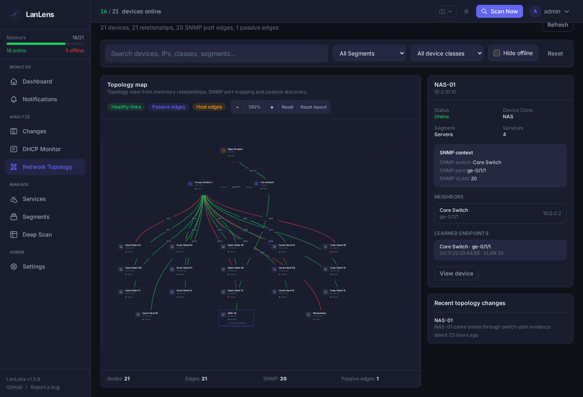Toggle the Passive edges filter pill
The height and width of the screenshot is (397, 583).
point(168,107)
